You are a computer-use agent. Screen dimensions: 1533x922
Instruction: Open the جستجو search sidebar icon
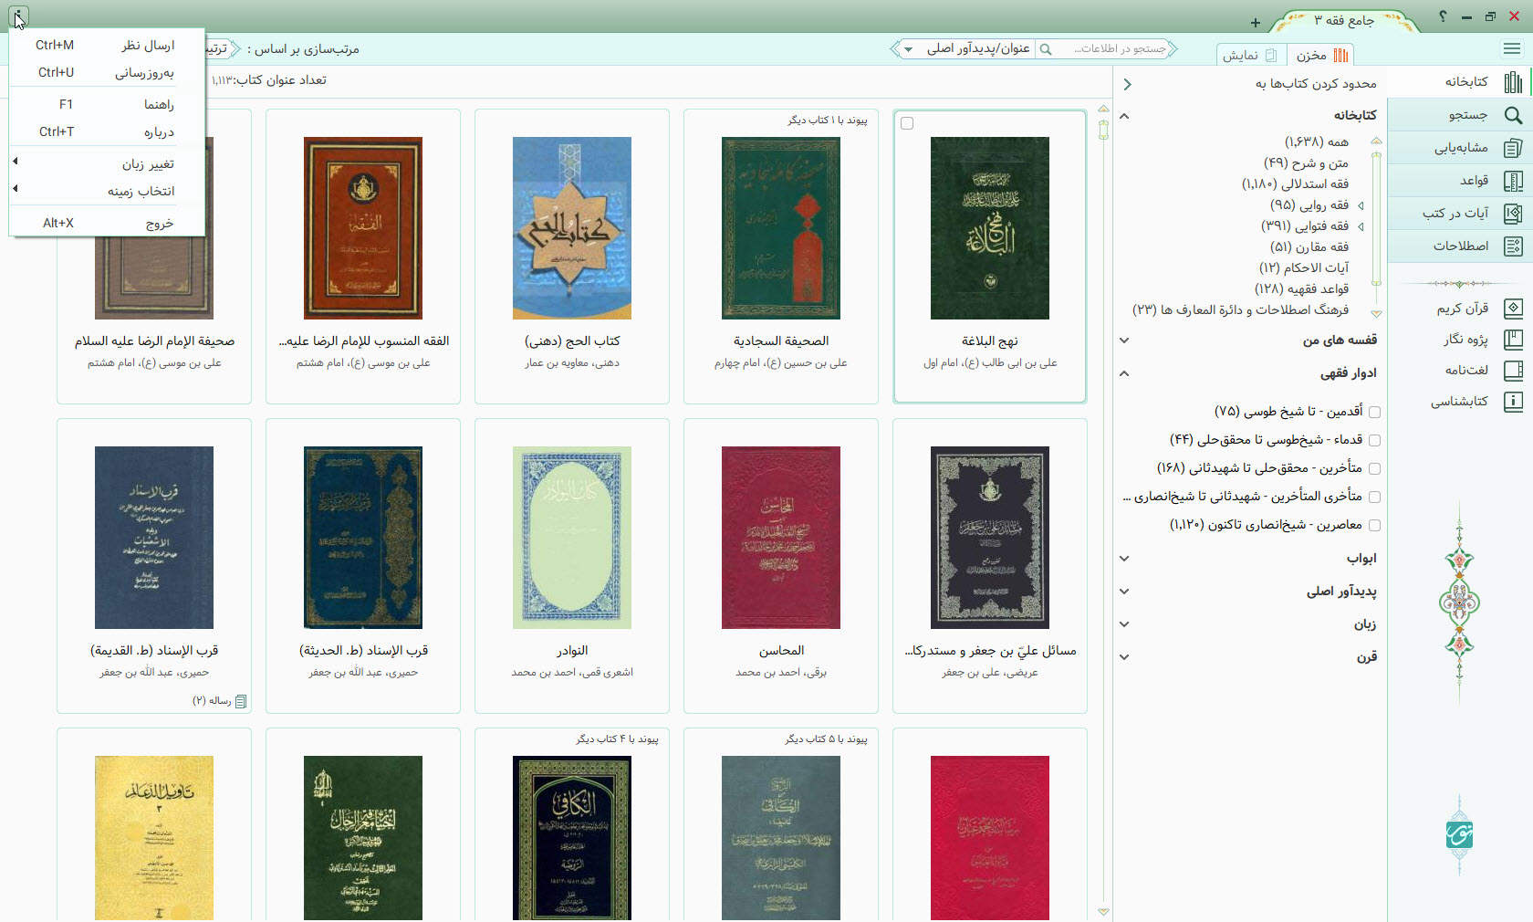(x=1513, y=115)
